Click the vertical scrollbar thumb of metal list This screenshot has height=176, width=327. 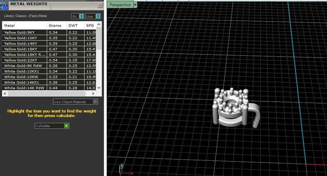pos(99,38)
